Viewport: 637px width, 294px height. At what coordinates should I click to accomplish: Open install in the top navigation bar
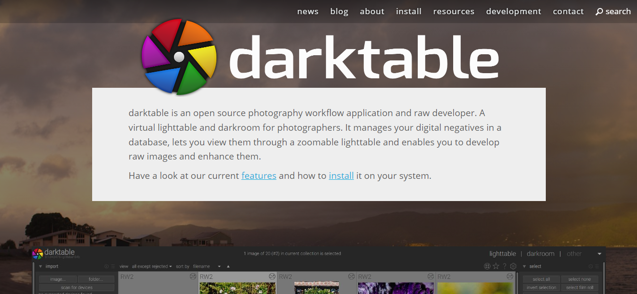409,11
